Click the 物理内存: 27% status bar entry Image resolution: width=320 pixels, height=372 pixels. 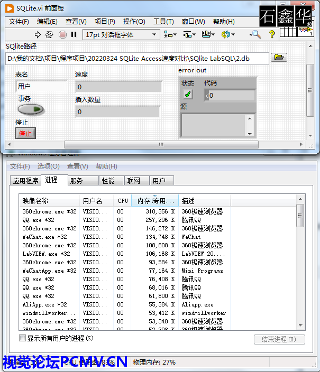[x=154, y=362]
